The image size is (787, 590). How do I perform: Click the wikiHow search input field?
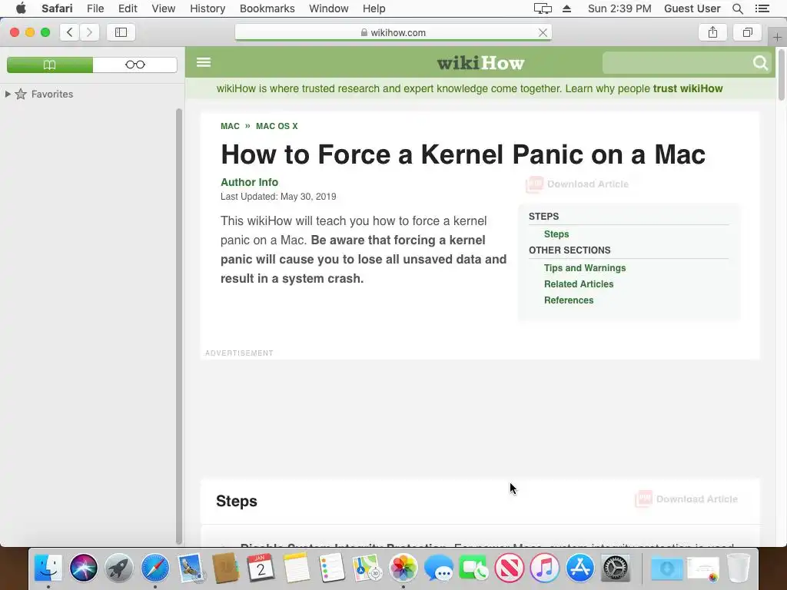tap(678, 63)
